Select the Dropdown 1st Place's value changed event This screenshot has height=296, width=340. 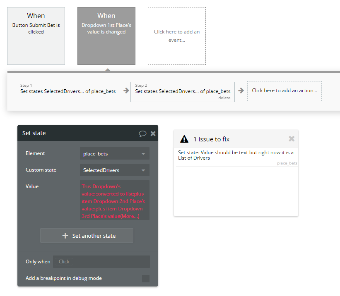[106, 36]
